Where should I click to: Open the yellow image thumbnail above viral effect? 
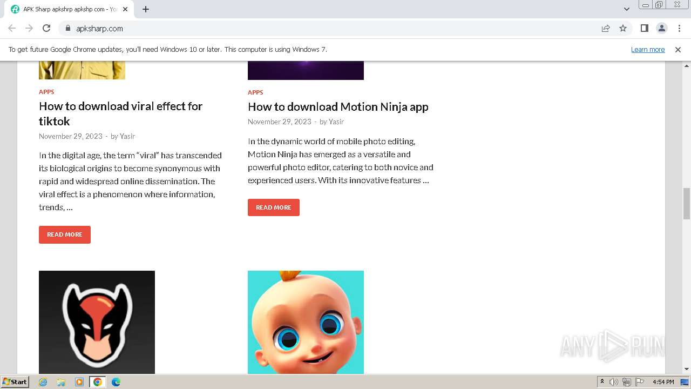pos(82,70)
